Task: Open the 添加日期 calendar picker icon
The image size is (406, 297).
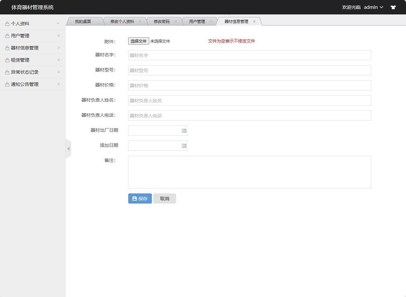Action: 184,146
